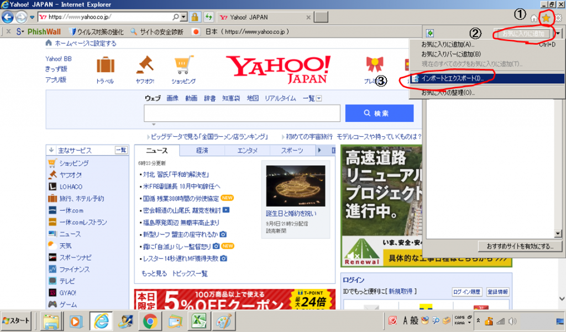Click the お気に入りに追加 button
Viewport: 566px width, 332px height.
tap(523, 34)
